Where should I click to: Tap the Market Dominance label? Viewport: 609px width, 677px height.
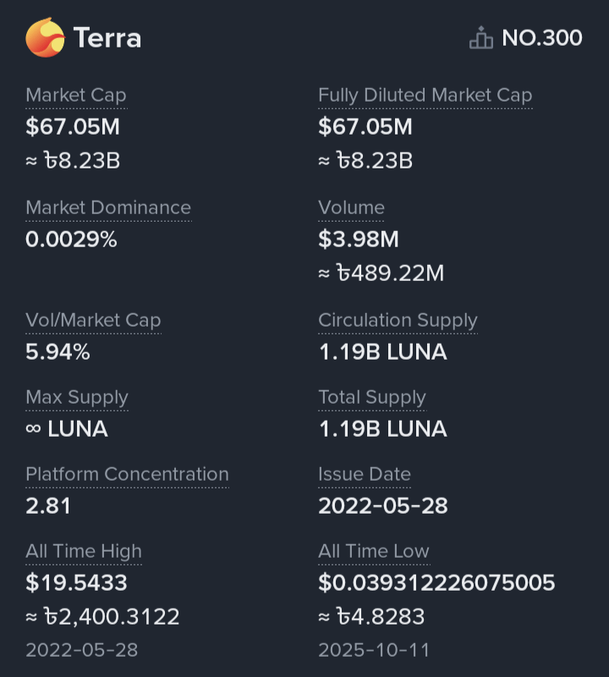(108, 208)
